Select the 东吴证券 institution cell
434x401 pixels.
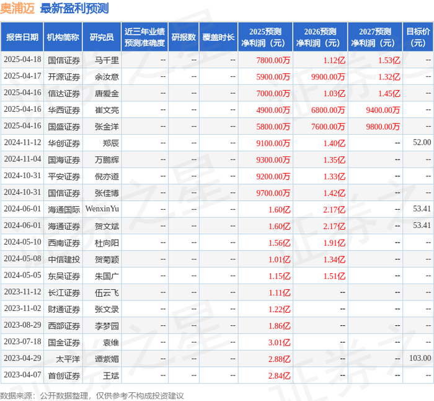click(x=64, y=276)
